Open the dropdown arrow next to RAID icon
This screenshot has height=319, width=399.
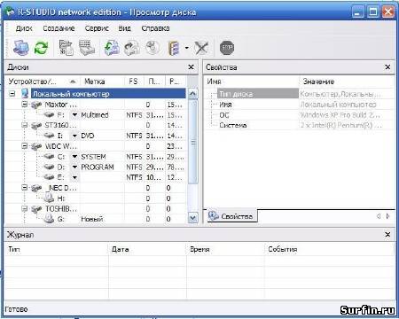187,48
